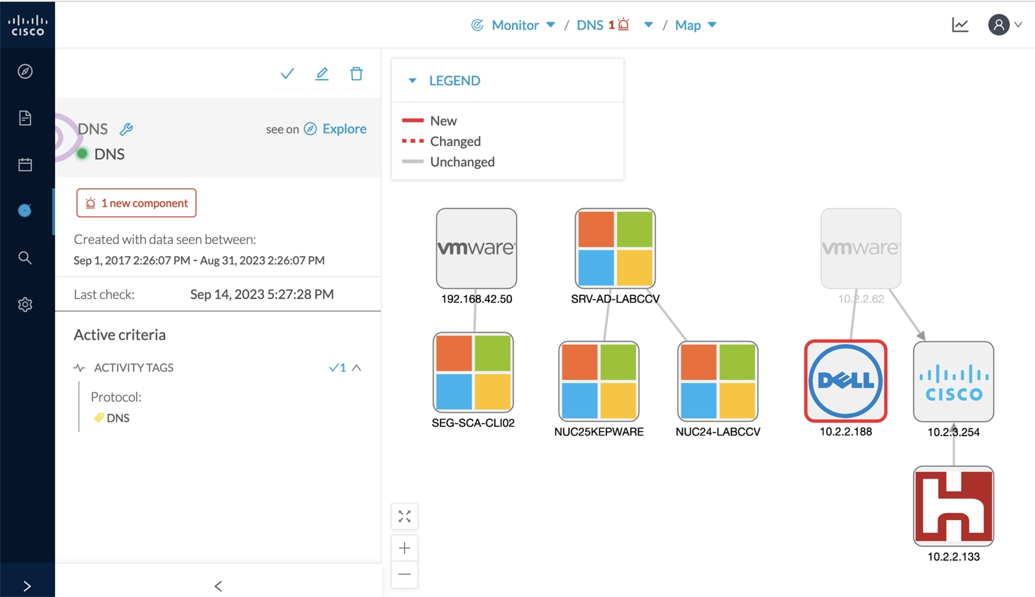Click the ACTIVITY TAGS heading

coord(134,368)
